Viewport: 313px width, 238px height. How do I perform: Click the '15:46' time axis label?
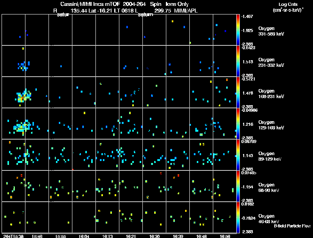[37, 236]
